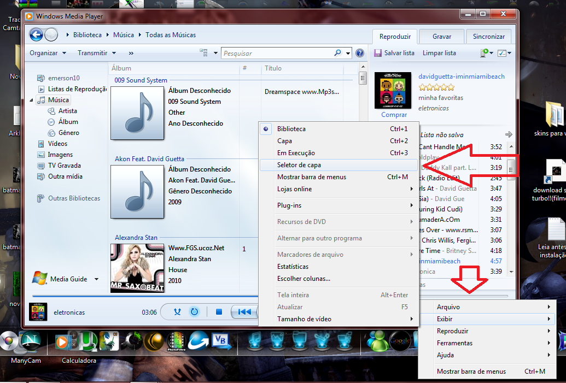The width and height of the screenshot is (566, 383).
Task: Skip to the previous track
Action: (x=244, y=312)
